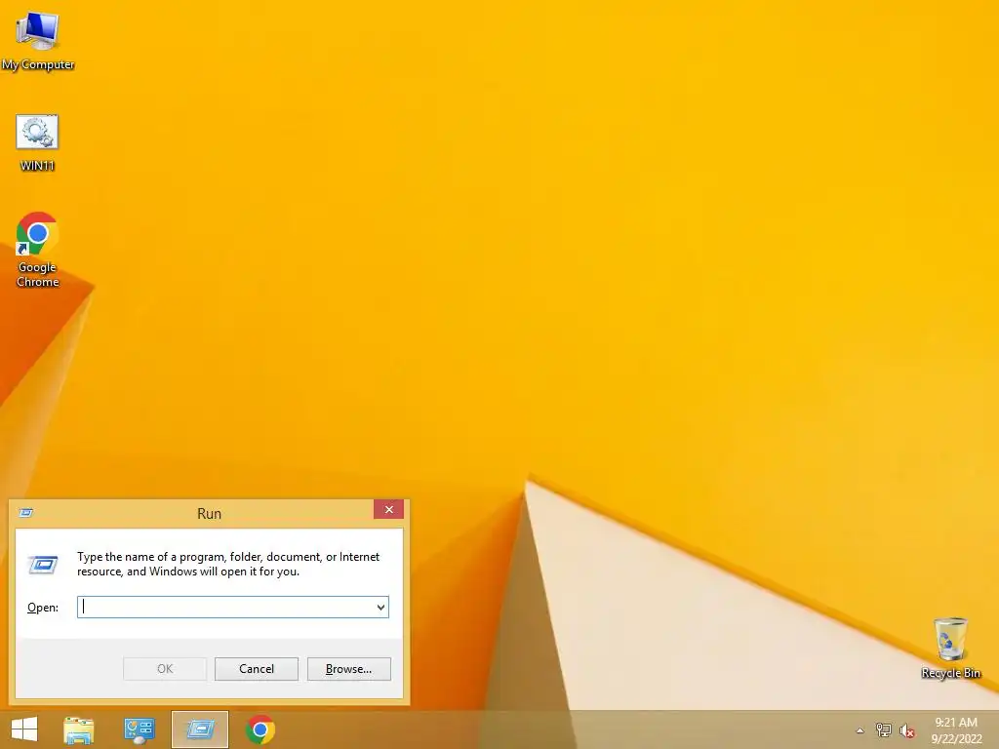
Task: Show hidden system tray icons
Action: point(860,730)
